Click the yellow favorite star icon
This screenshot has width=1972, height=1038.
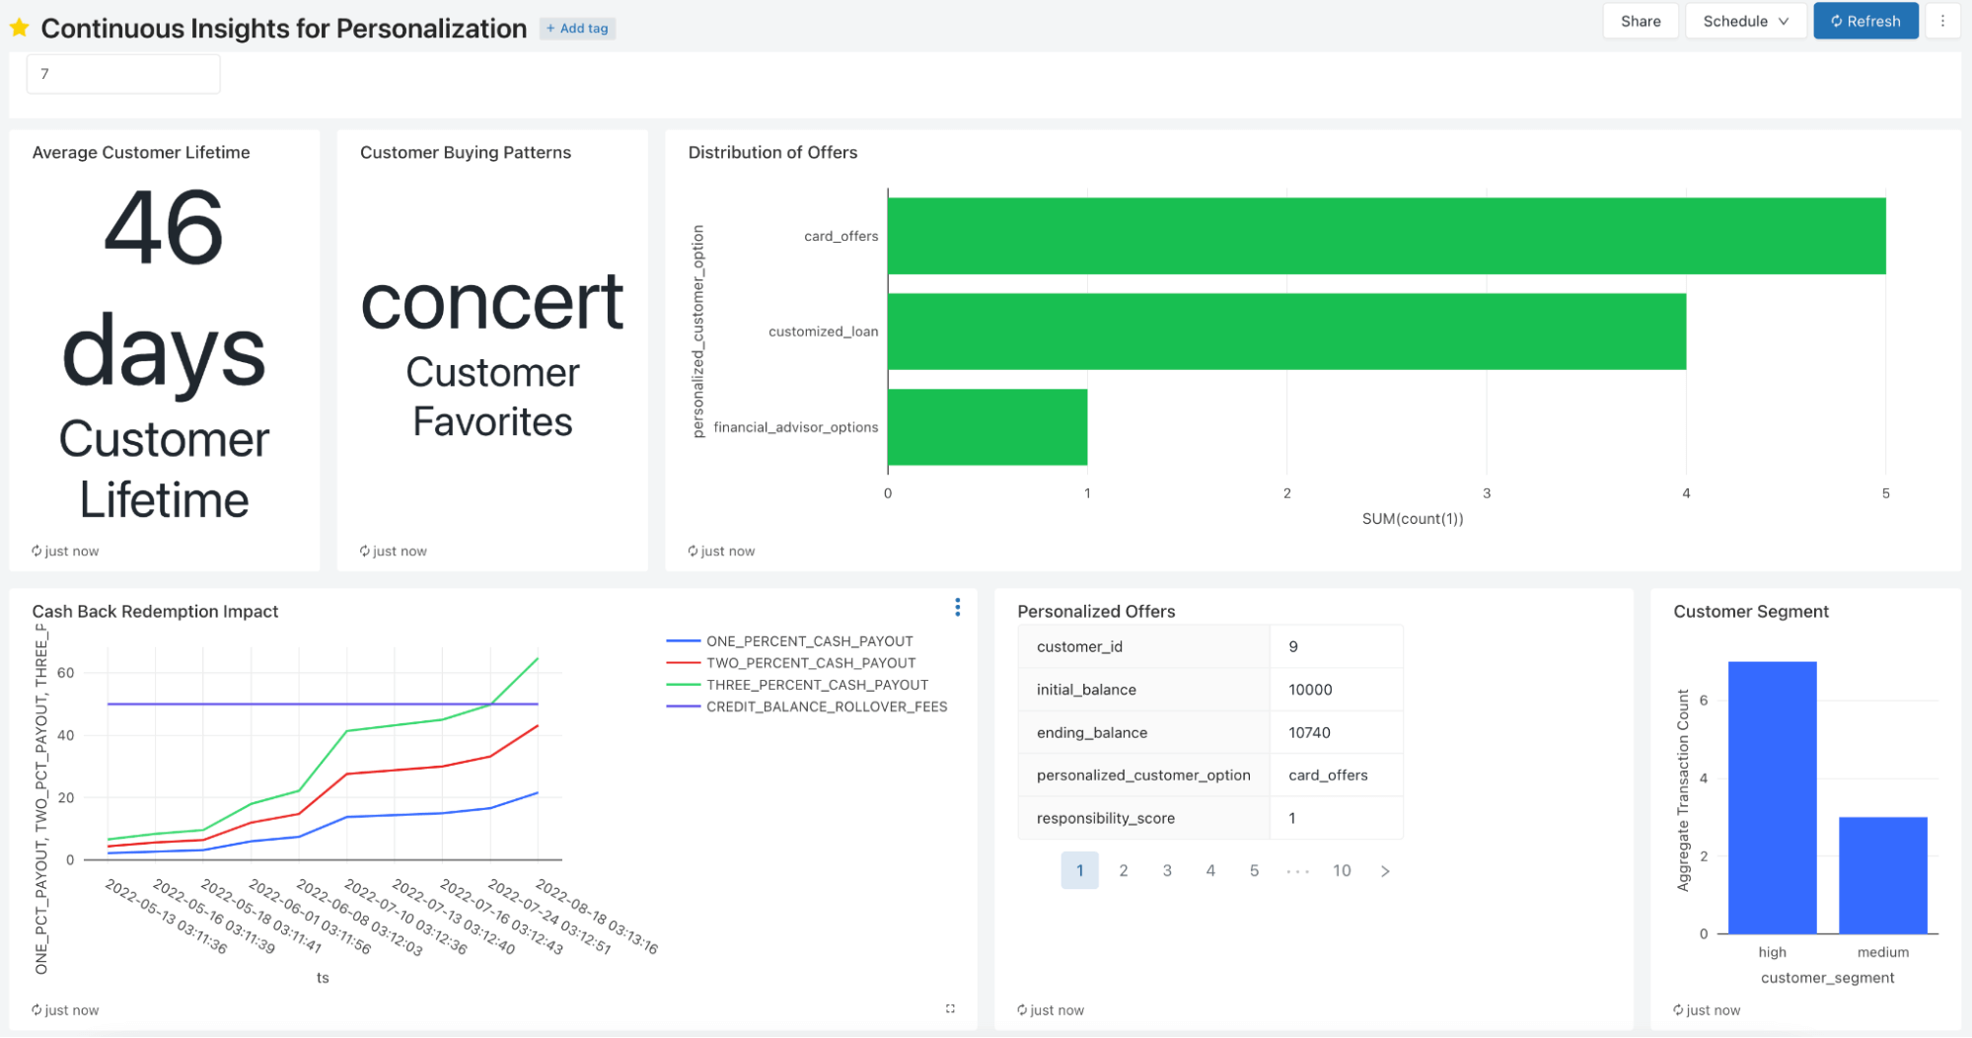[x=19, y=28]
